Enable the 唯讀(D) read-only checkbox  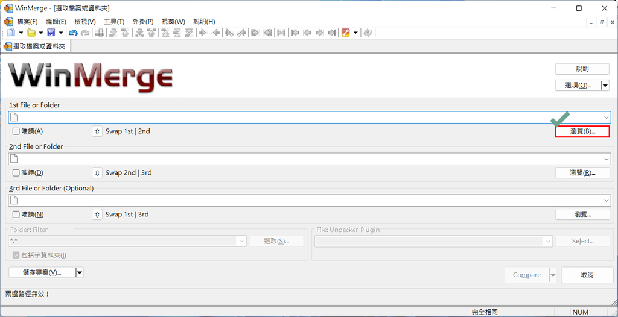pos(16,172)
